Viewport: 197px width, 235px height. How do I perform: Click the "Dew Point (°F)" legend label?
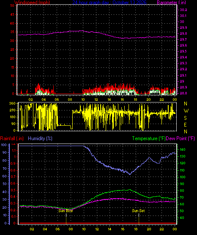180,138
